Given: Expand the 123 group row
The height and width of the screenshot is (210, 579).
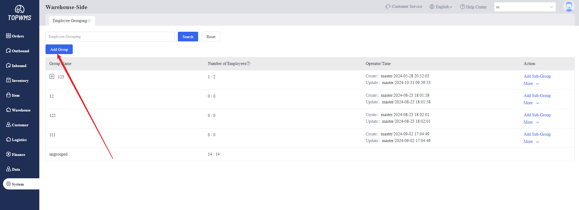Looking at the screenshot, I should pos(52,76).
